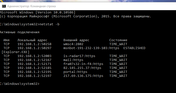Click the 'Внешний адрес' column header
The image size is (176, 93).
pos(76,40)
